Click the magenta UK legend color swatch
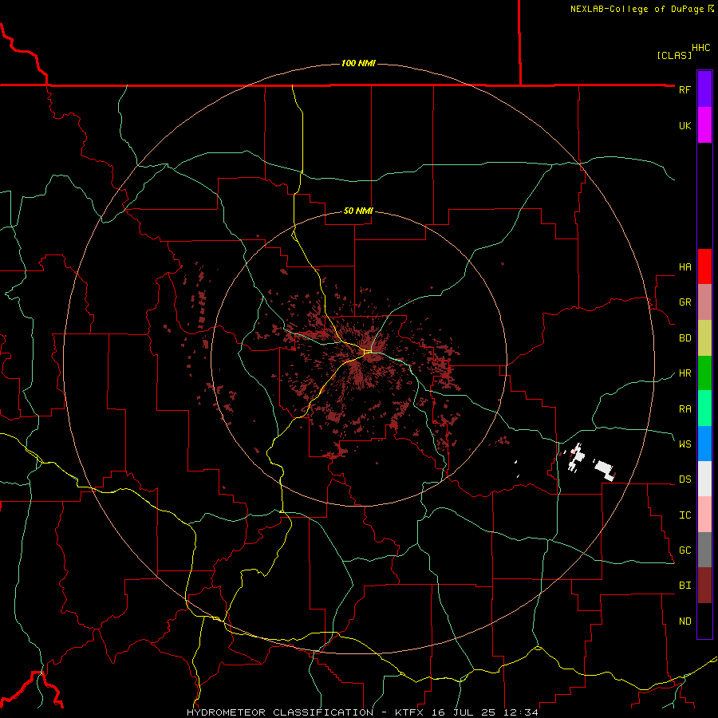Viewport: 718px width, 718px height. click(704, 125)
